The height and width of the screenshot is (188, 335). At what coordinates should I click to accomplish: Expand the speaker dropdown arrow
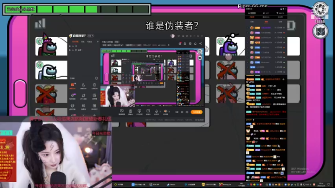point(169,112)
